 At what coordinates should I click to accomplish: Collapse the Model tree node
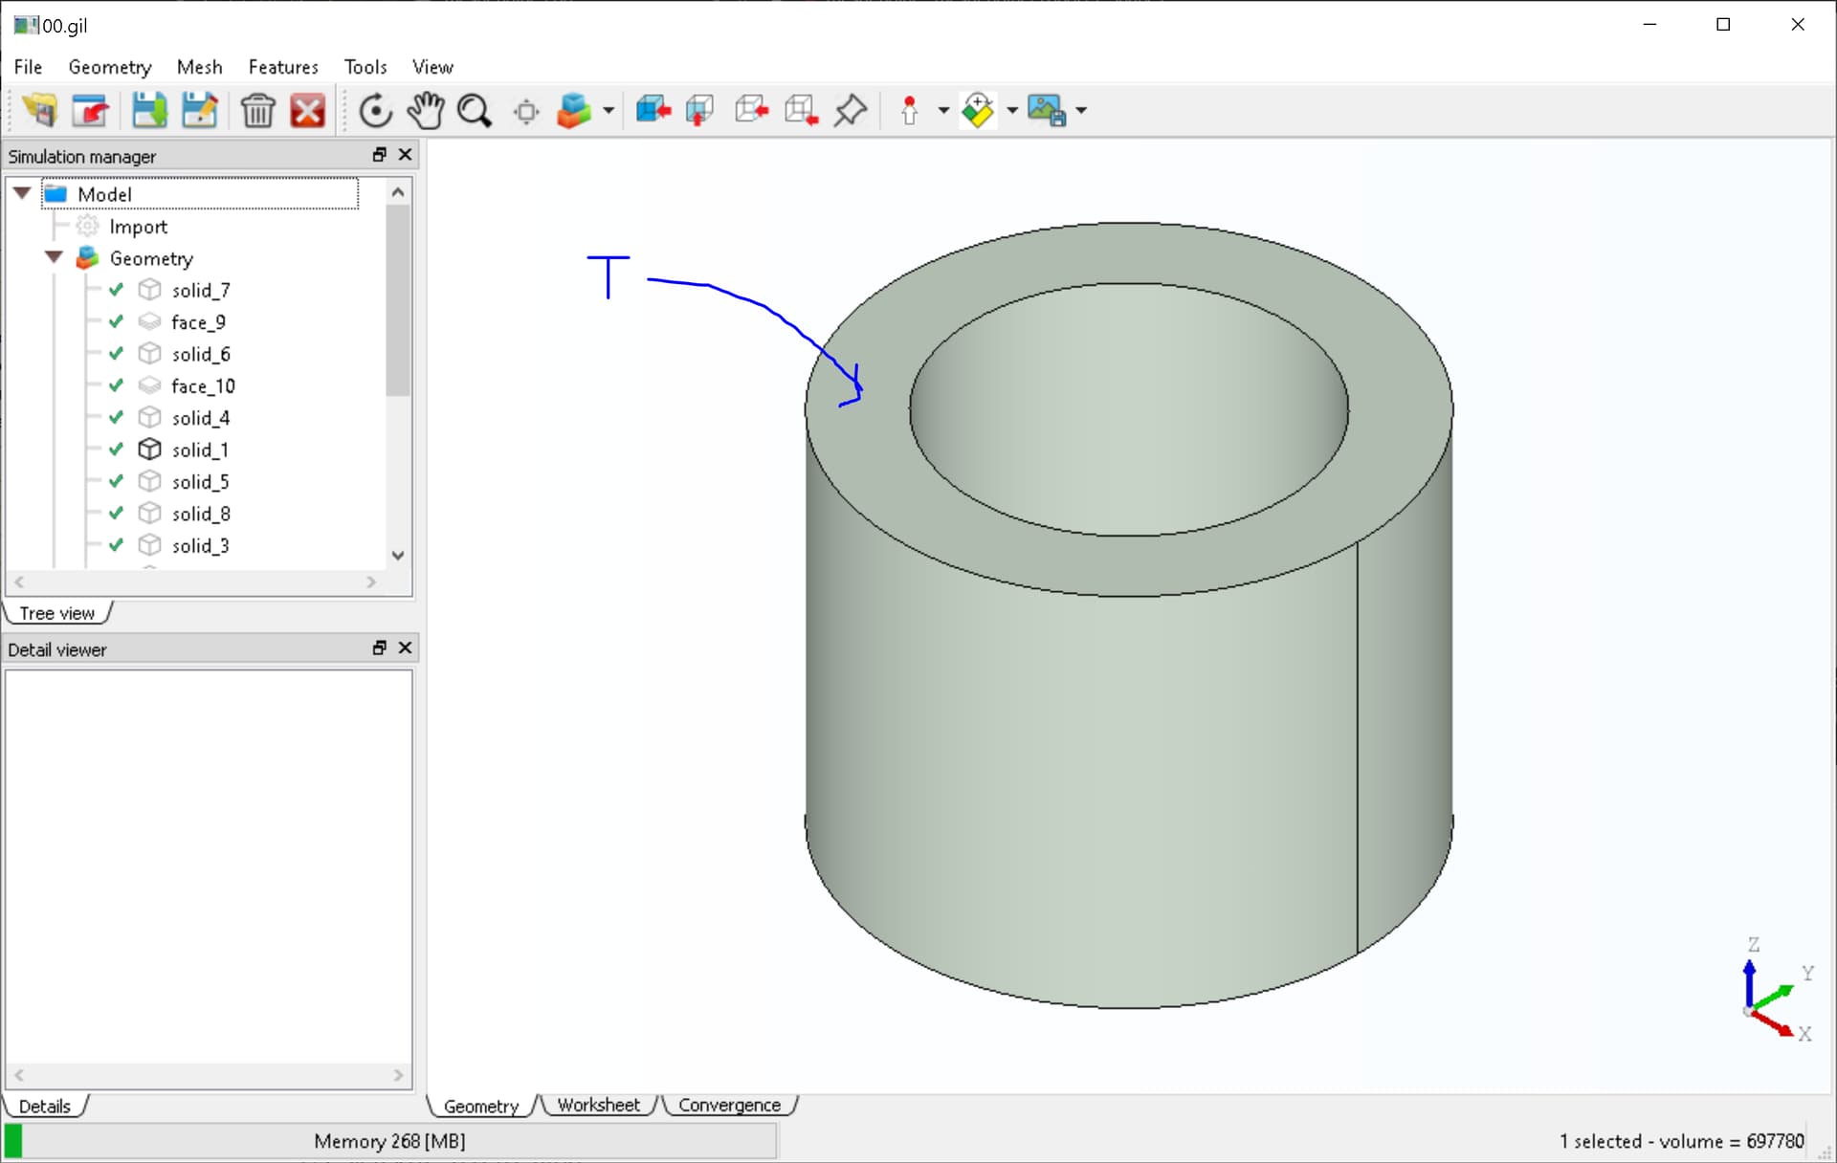22,193
